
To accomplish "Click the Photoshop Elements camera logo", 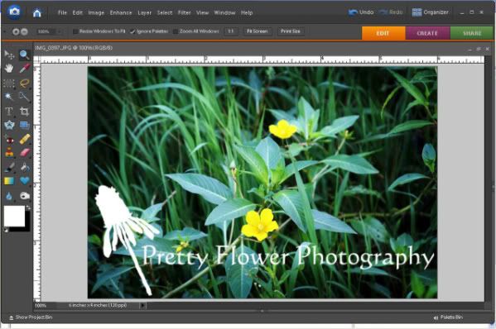I will point(14,12).
